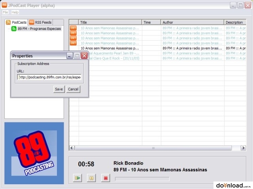Screen dimensions: 253x189
Task: Click the yellow pause button
Action: coord(91,178)
